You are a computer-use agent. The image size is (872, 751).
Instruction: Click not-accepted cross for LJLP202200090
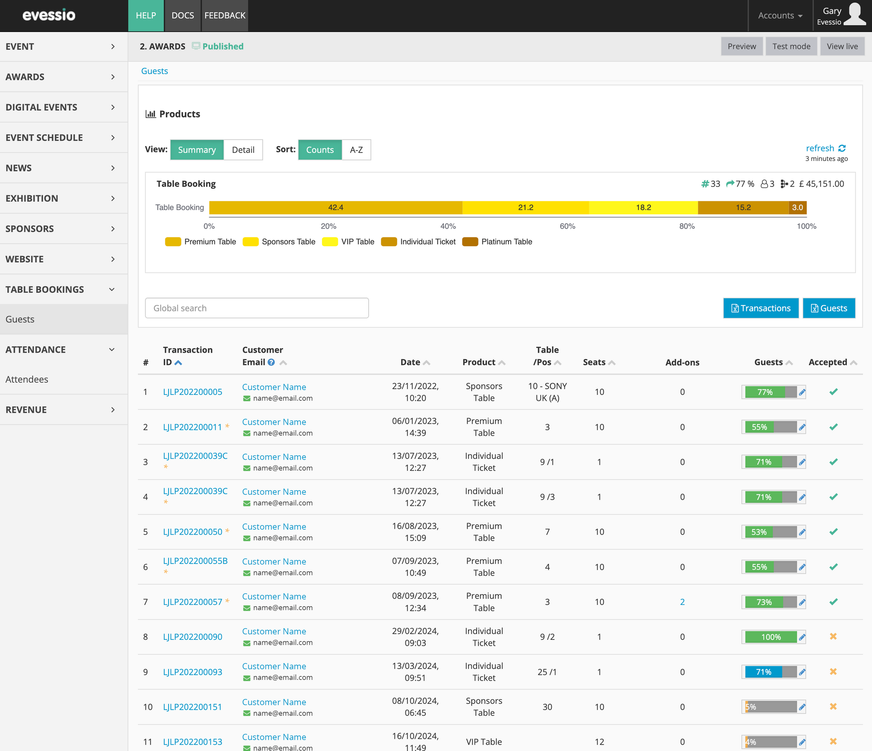pos(833,636)
